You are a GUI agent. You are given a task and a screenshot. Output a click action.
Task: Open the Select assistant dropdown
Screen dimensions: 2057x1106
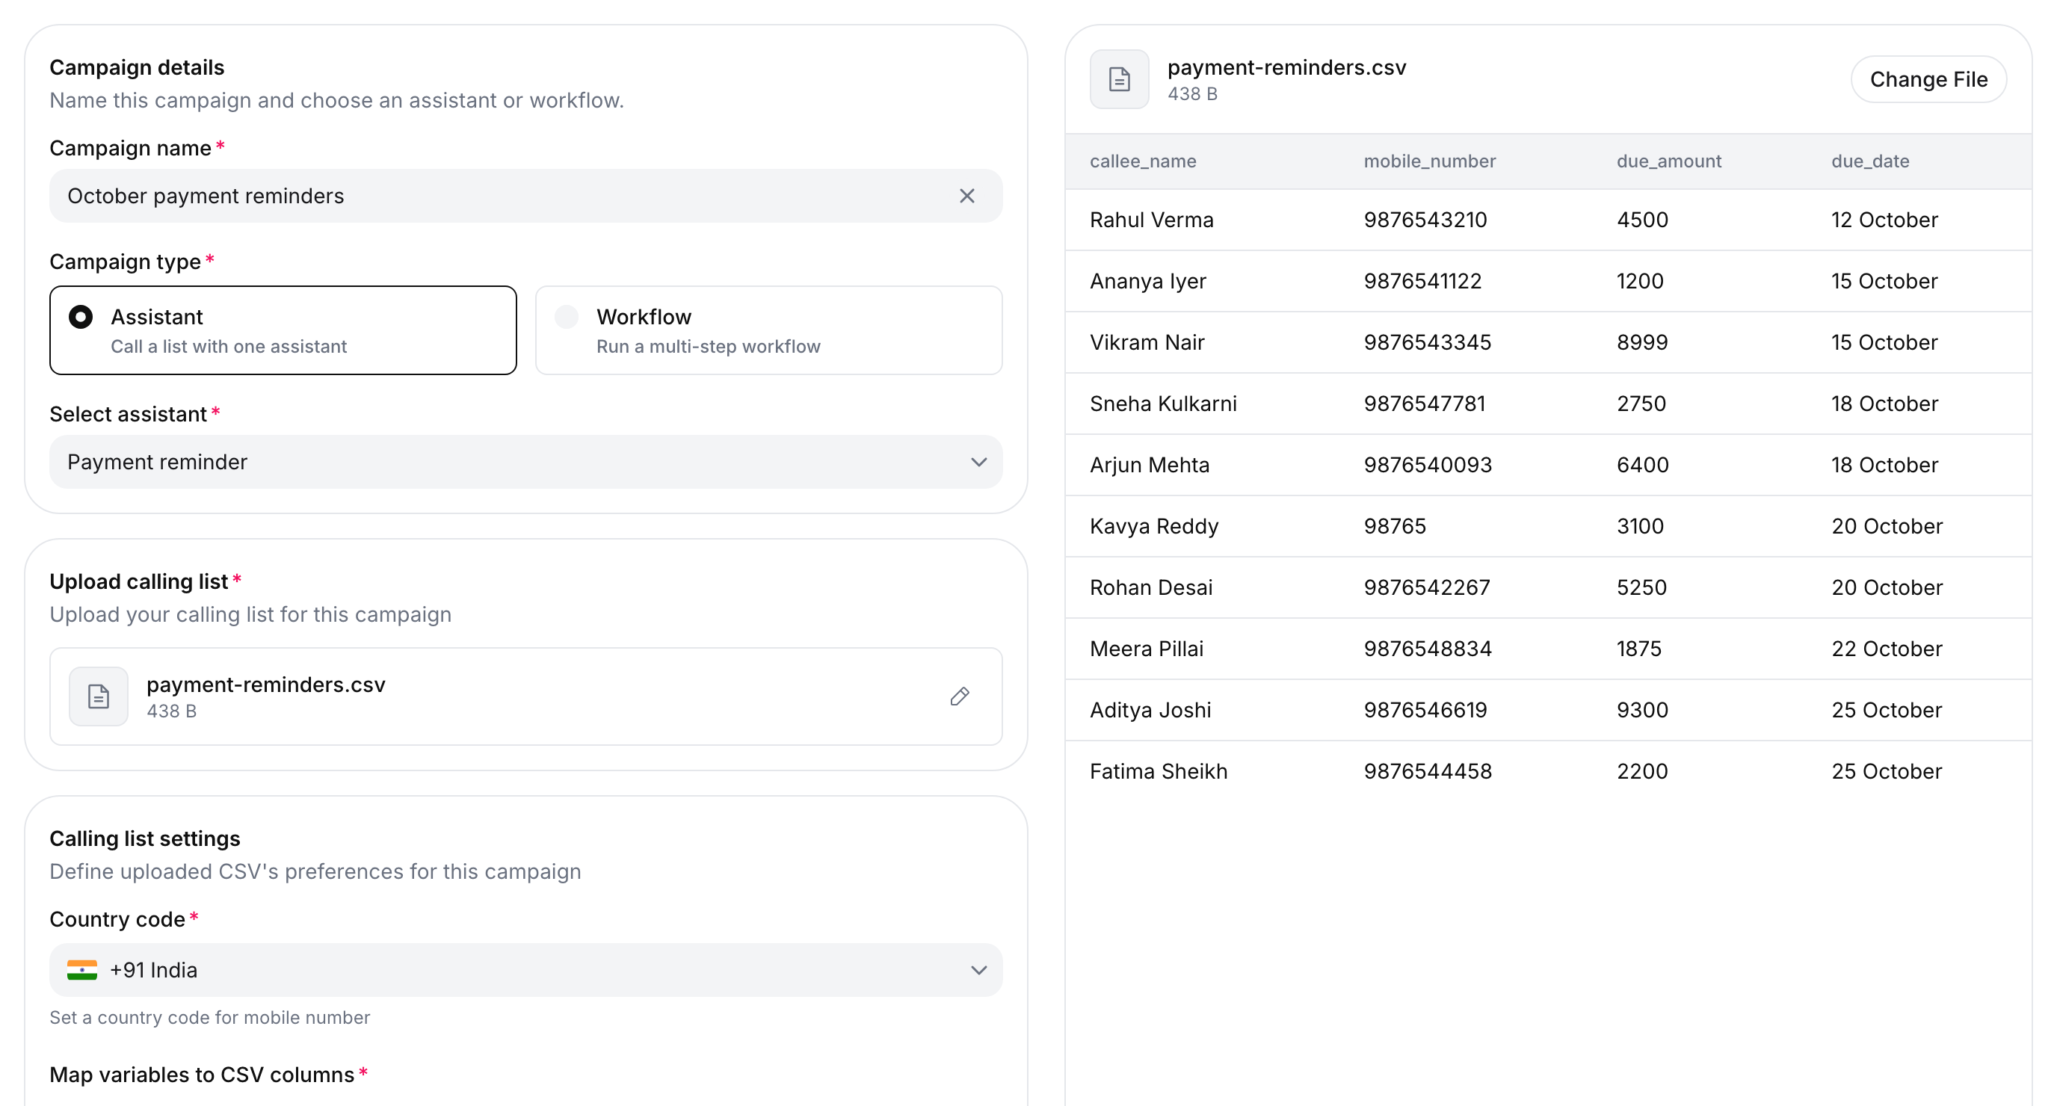[525, 462]
